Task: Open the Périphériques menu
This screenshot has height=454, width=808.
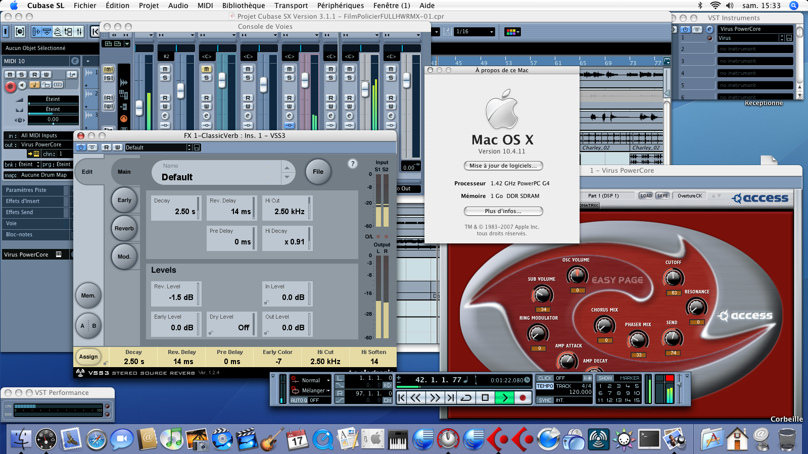Action: click(x=341, y=6)
